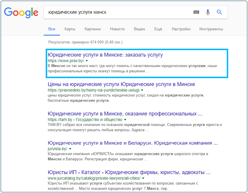This screenshot has width=248, height=193.
Task: Click snippet starting цены юридических услуг
Action: click(x=126, y=98)
